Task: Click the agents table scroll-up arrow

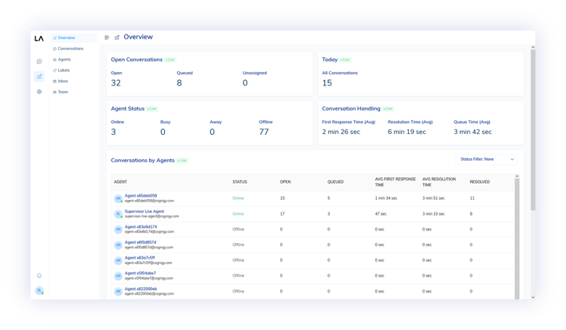Action: [x=517, y=176]
